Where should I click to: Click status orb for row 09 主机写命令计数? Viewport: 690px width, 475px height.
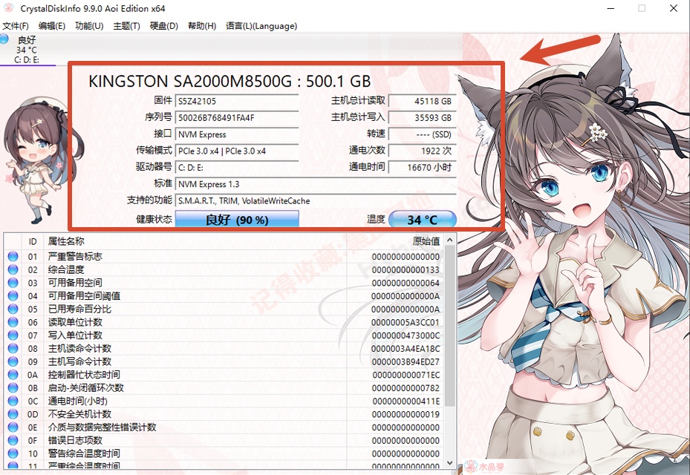pyautogui.click(x=13, y=361)
